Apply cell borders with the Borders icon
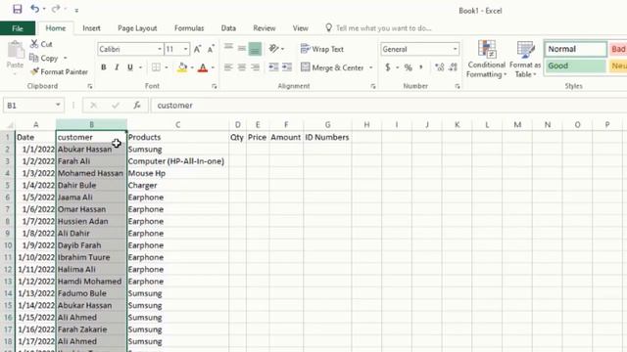Image resolution: width=627 pixels, height=352 pixels. tap(156, 67)
